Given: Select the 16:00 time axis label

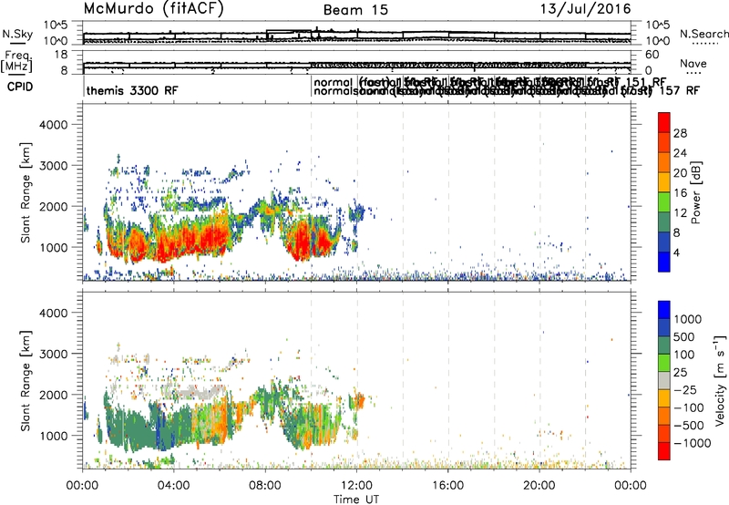Looking at the screenshot, I should [x=447, y=486].
